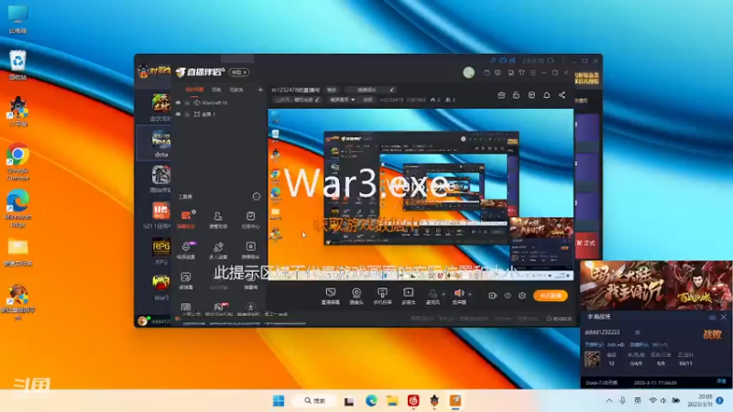Click the details link in battle popup
The width and height of the screenshot is (733, 412).
click(721, 382)
